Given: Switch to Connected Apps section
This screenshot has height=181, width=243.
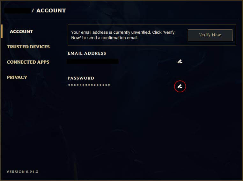Looking at the screenshot, I should 28,62.
